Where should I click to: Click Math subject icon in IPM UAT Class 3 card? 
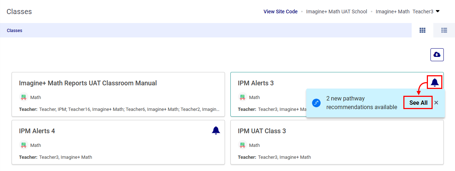pos(242,145)
